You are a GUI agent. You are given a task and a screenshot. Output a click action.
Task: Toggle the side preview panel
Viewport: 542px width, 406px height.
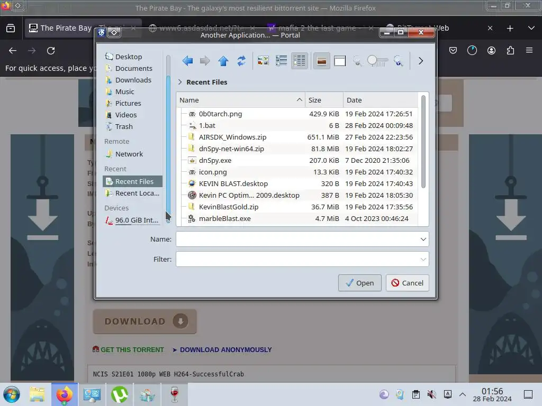(340, 61)
